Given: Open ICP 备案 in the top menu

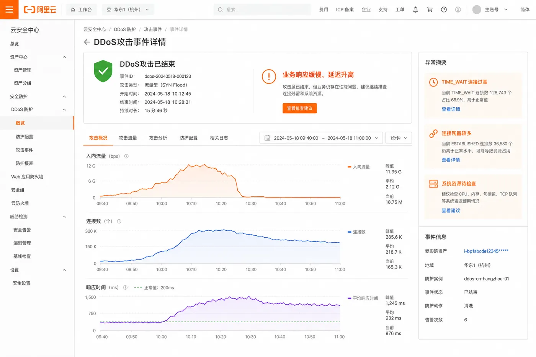Looking at the screenshot, I should tap(345, 10).
